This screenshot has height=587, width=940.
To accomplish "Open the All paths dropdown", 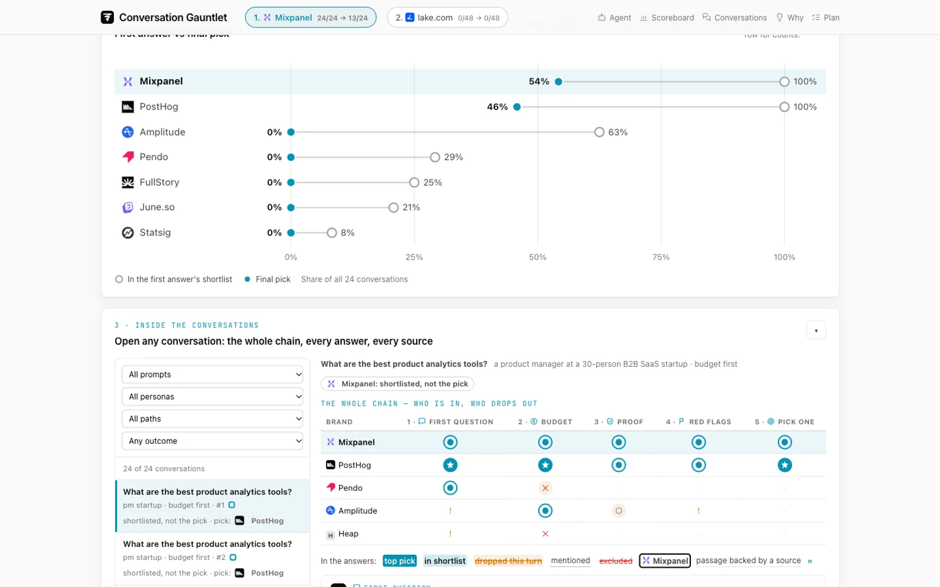I will 212,419.
